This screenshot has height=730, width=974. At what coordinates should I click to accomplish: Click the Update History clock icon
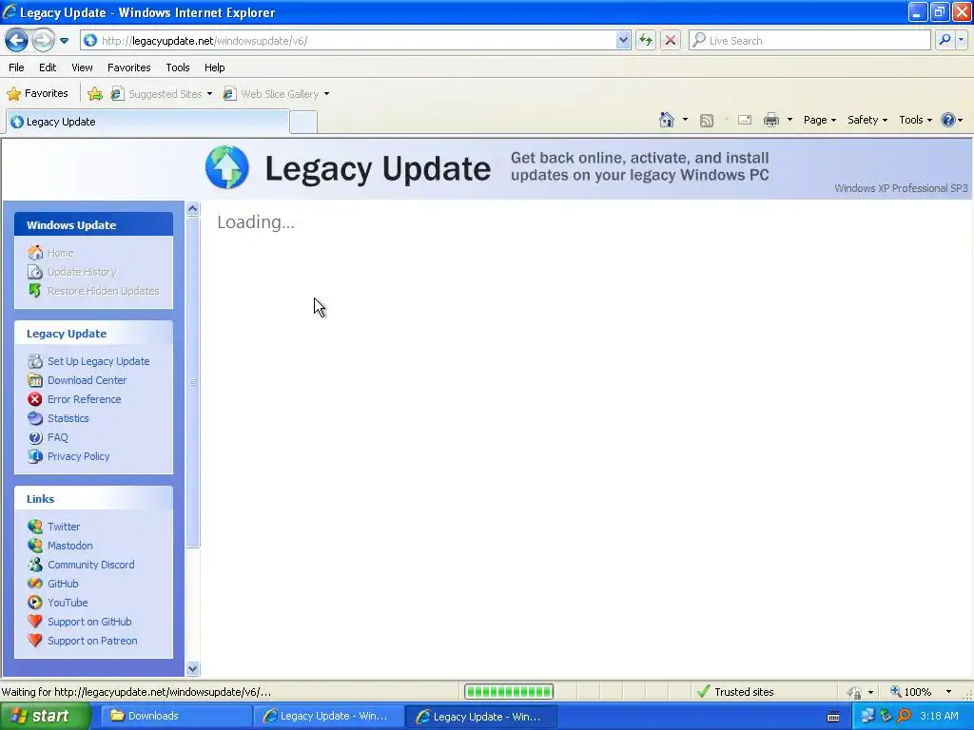35,272
